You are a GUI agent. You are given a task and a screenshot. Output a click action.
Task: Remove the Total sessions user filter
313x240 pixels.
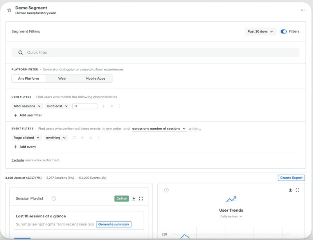coord(112,106)
